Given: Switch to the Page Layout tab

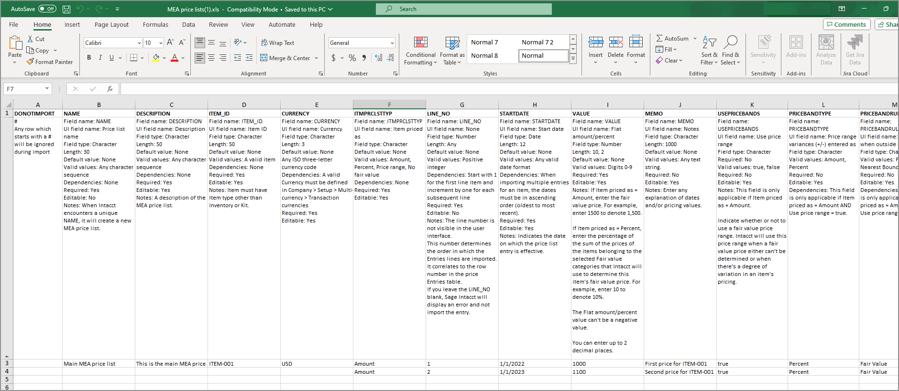Looking at the screenshot, I should click(111, 25).
